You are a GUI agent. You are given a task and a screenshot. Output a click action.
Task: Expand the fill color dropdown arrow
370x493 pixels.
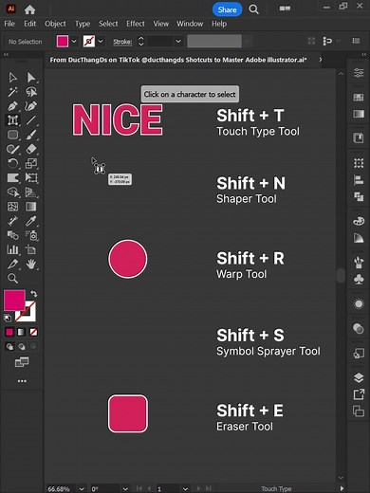tap(74, 42)
